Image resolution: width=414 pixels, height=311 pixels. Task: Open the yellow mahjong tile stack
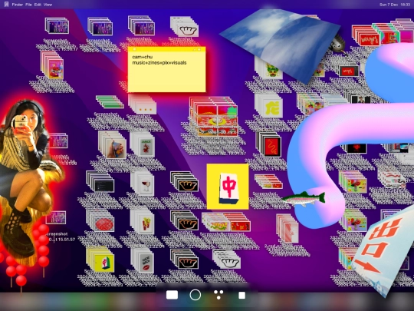point(100,260)
